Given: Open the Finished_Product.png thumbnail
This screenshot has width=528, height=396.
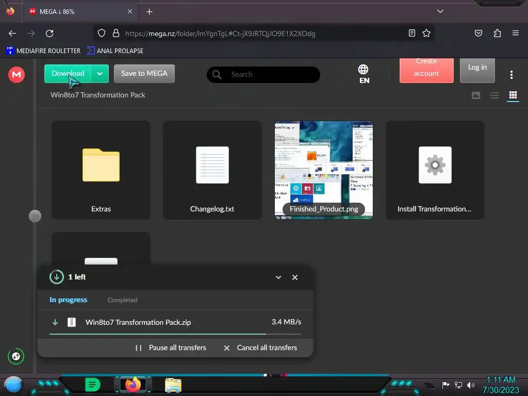Looking at the screenshot, I should click(x=324, y=170).
